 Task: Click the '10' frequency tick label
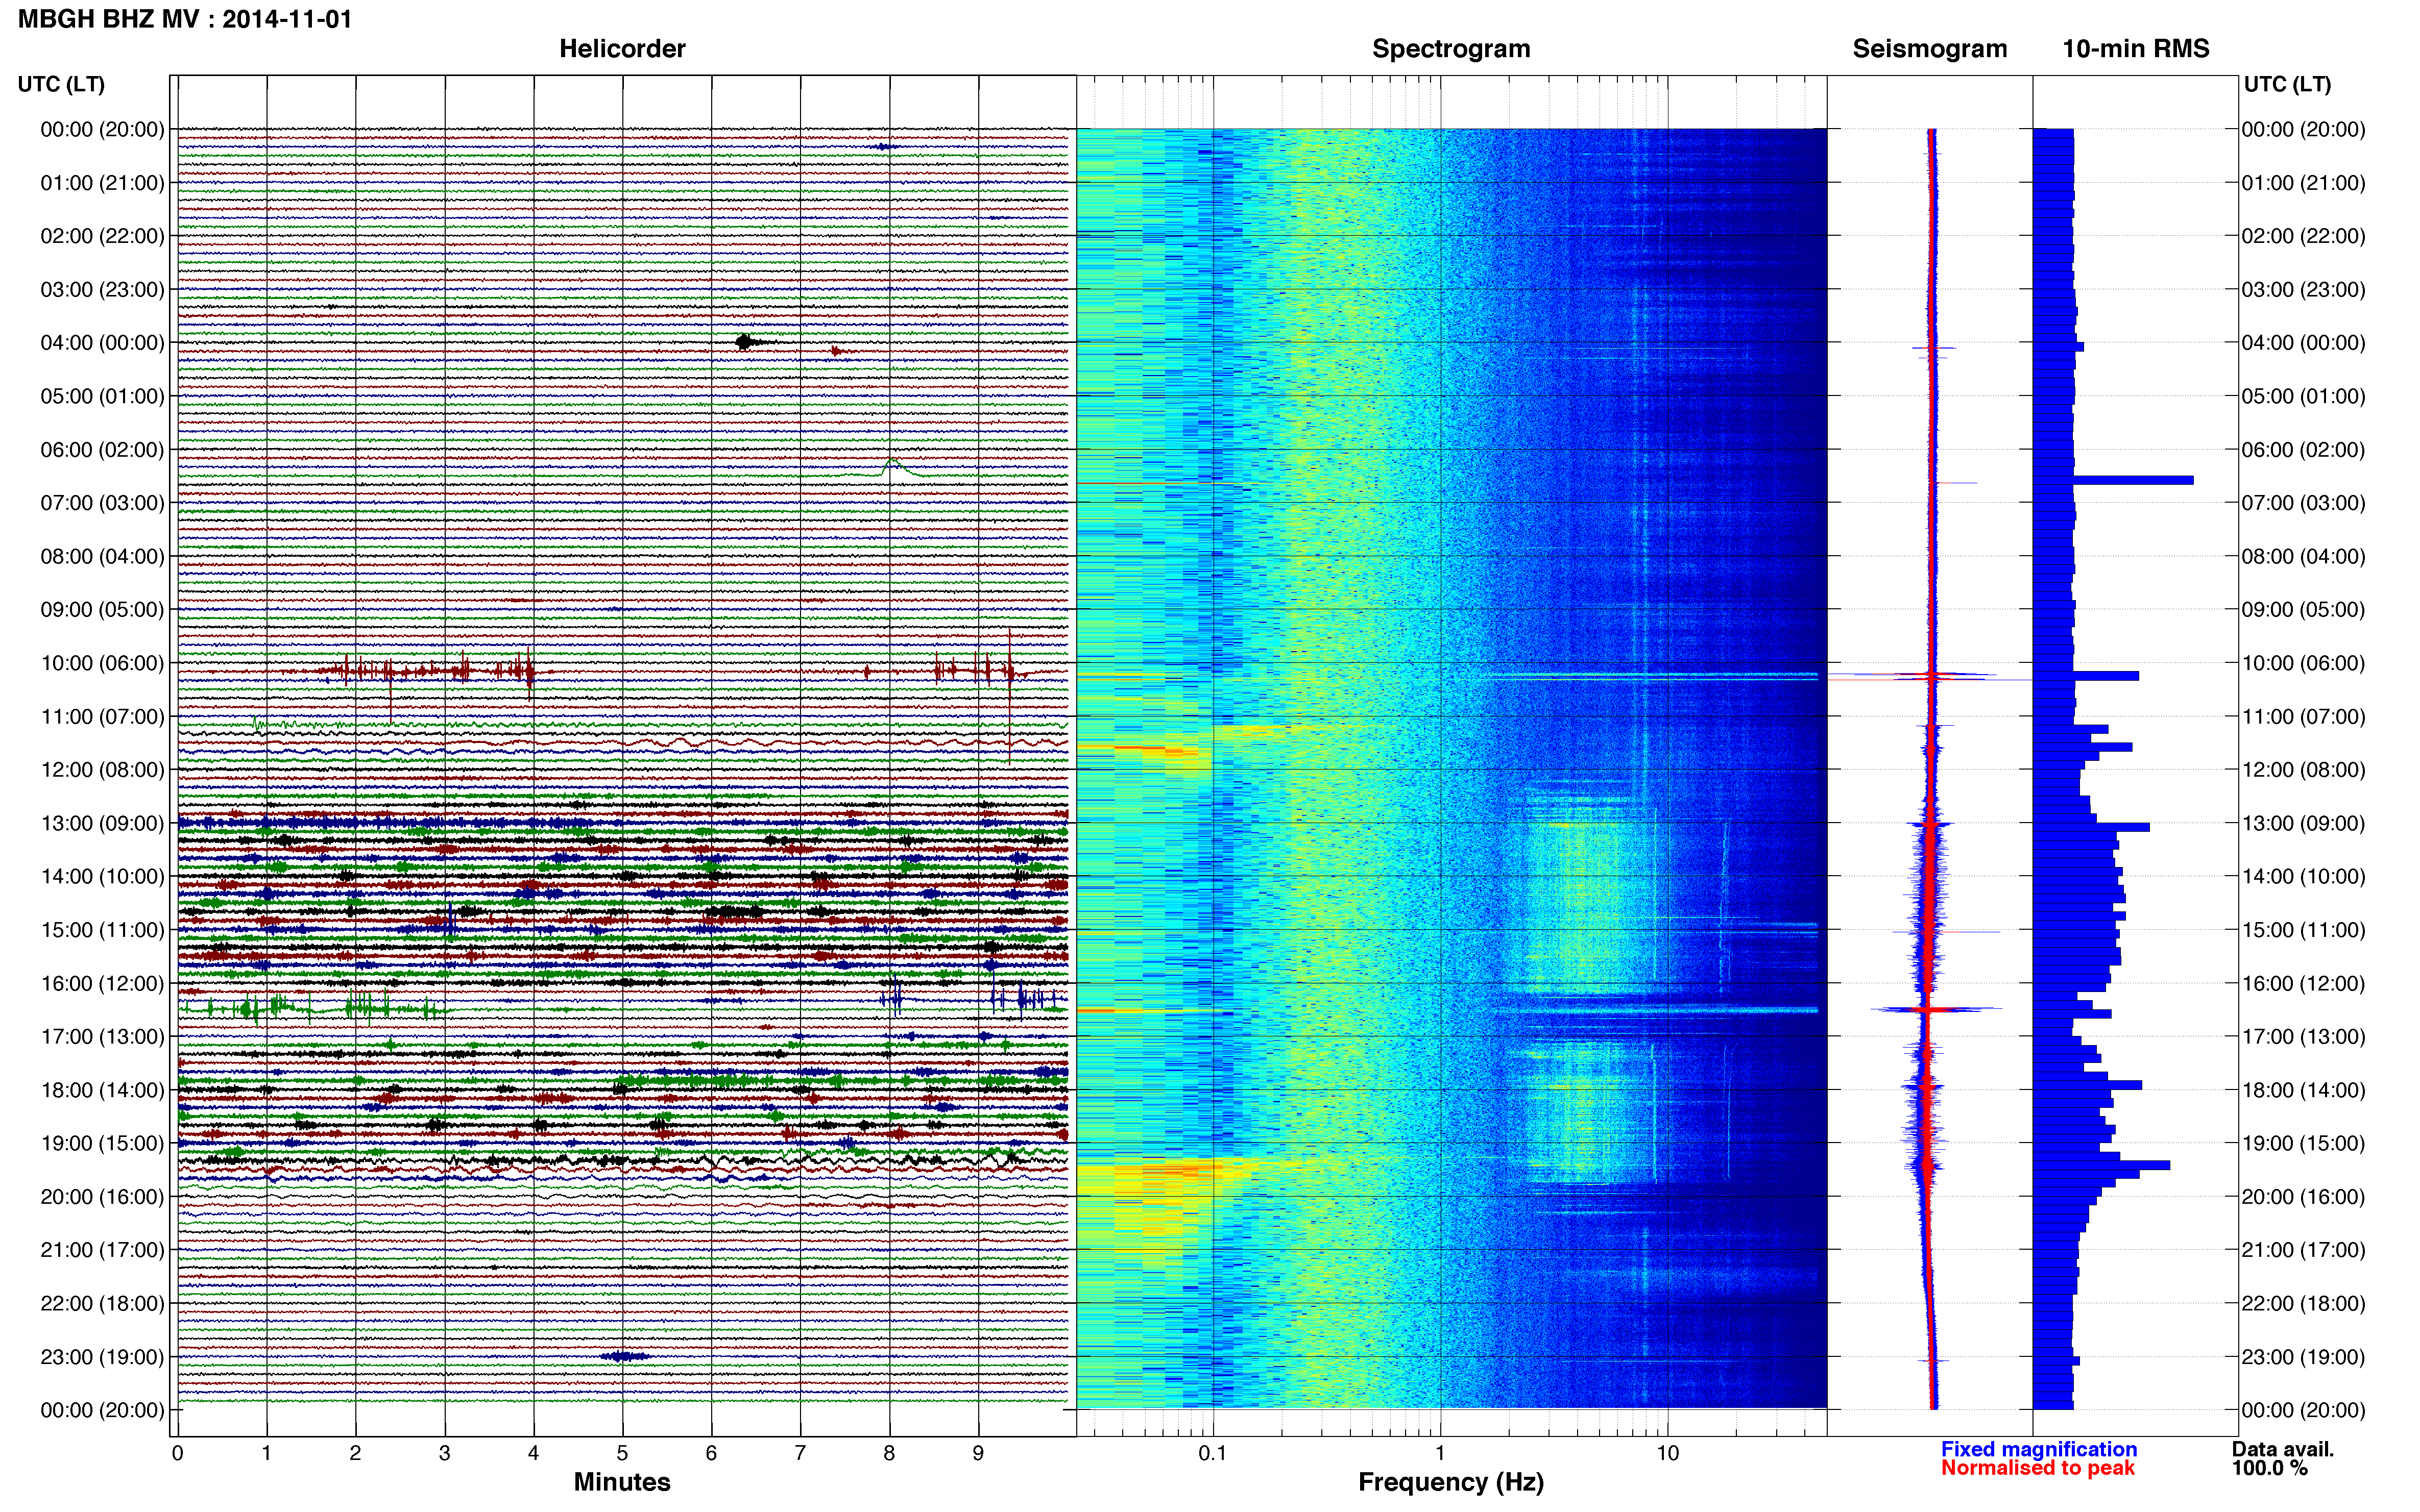[x=1667, y=1453]
